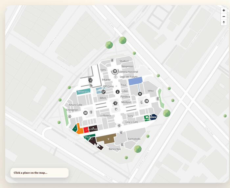
Task: Select the Lego del Futuro label
Action: pyautogui.click(x=129, y=77)
